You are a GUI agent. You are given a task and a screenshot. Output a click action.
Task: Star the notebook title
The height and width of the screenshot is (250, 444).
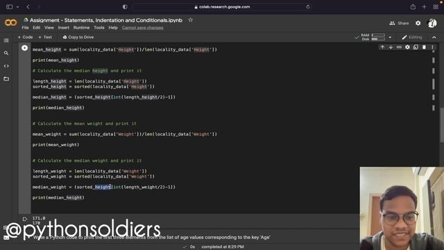click(191, 20)
